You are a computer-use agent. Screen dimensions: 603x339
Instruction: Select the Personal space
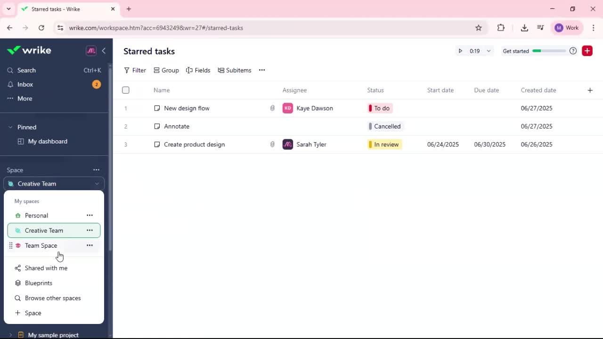tap(36, 216)
